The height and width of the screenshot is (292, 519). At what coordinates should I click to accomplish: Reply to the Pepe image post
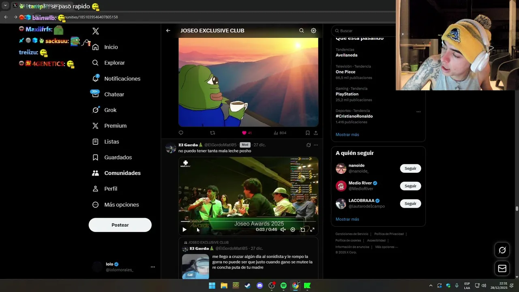click(x=181, y=133)
